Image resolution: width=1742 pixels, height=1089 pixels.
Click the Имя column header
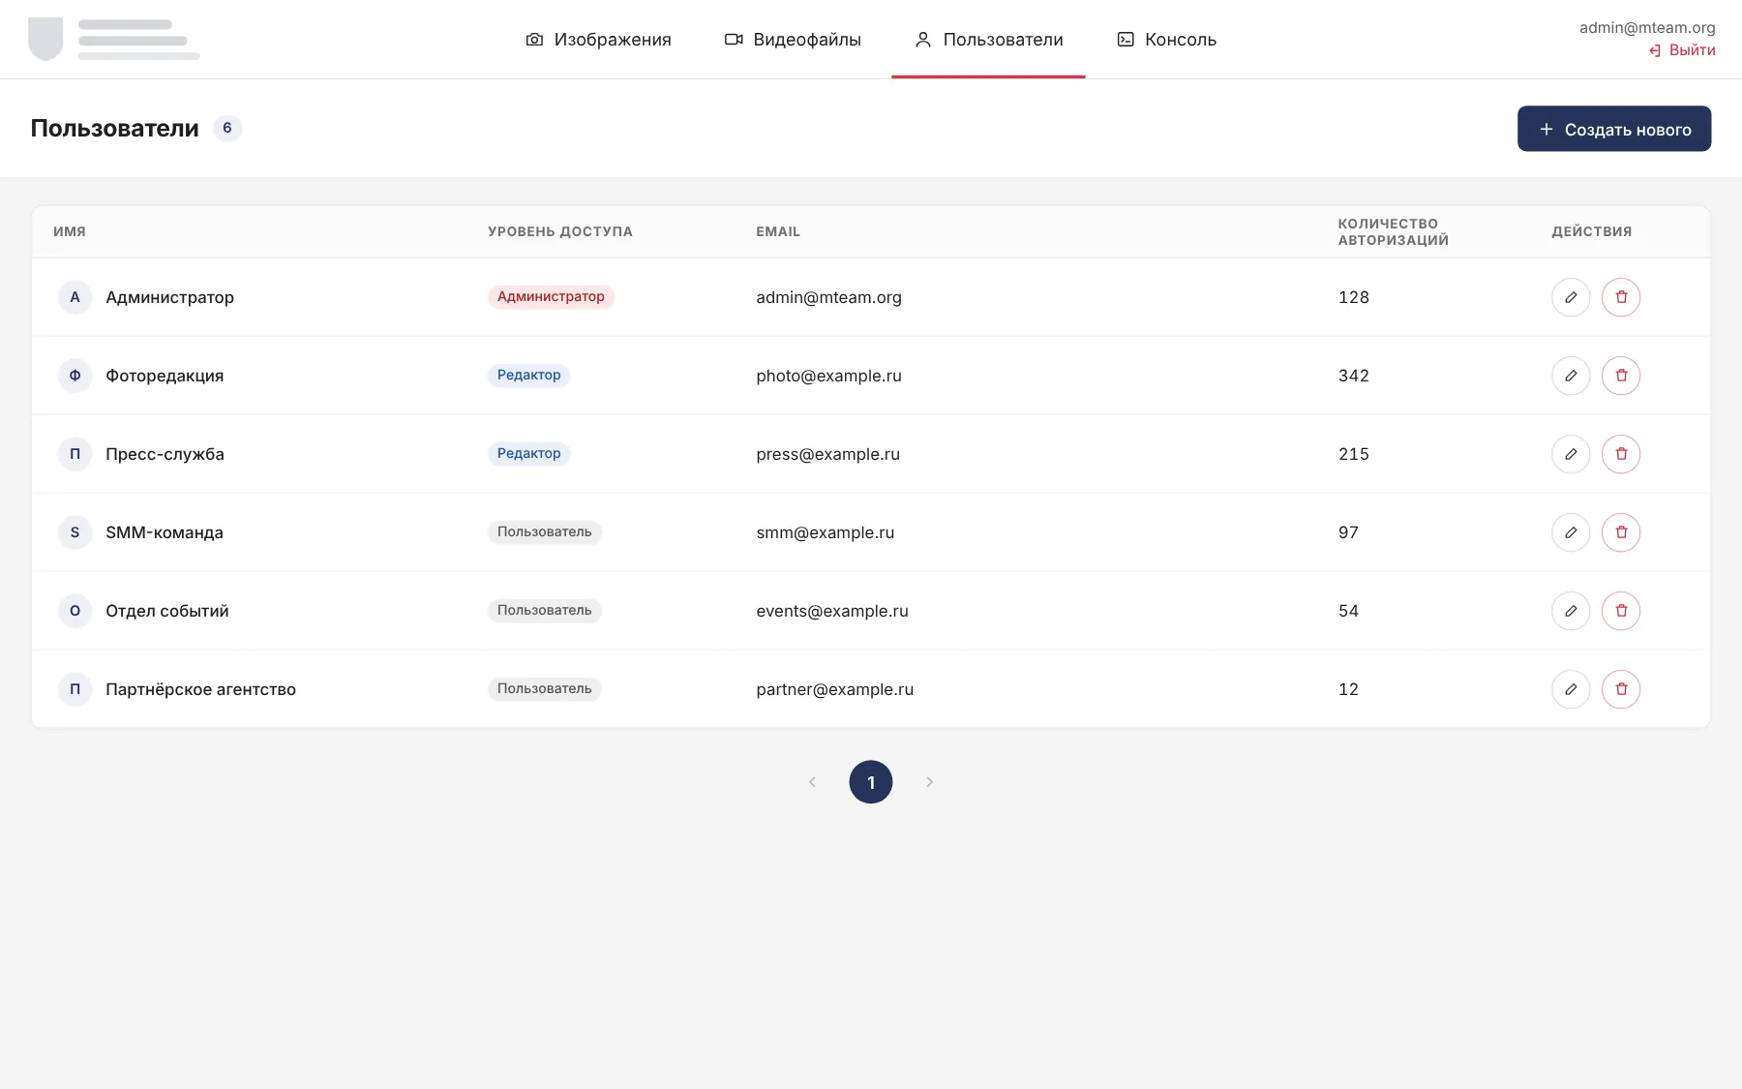point(70,231)
